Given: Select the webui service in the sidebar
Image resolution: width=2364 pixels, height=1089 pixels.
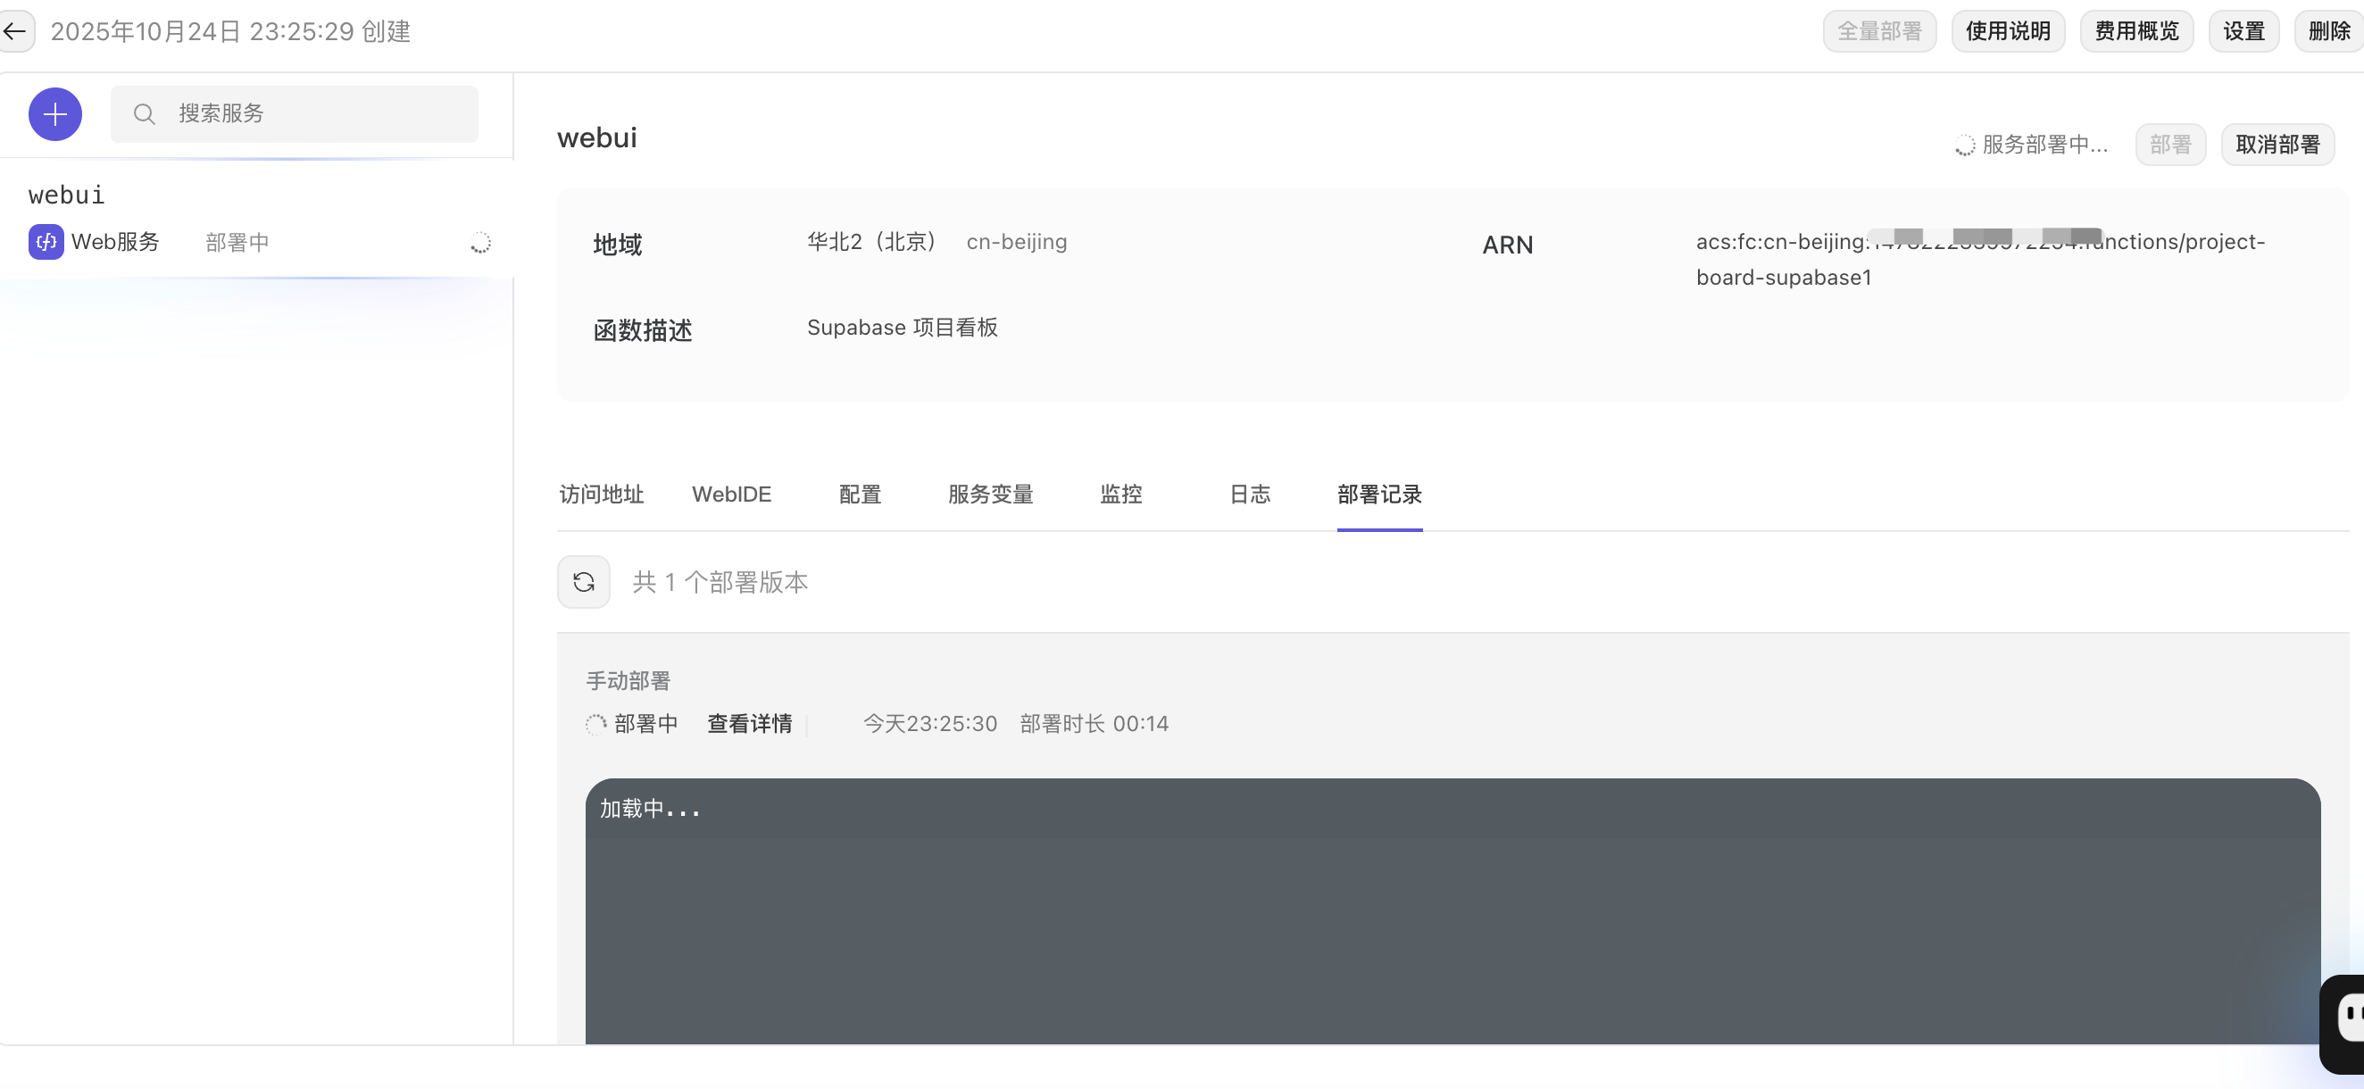Looking at the screenshot, I should click(66, 195).
